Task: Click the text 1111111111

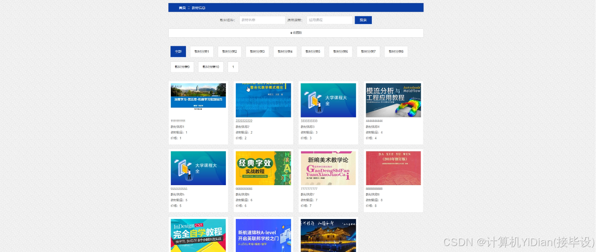Action: click(x=178, y=121)
